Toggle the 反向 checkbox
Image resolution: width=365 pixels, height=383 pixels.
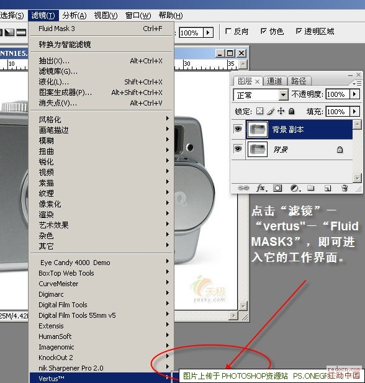pos(228,31)
